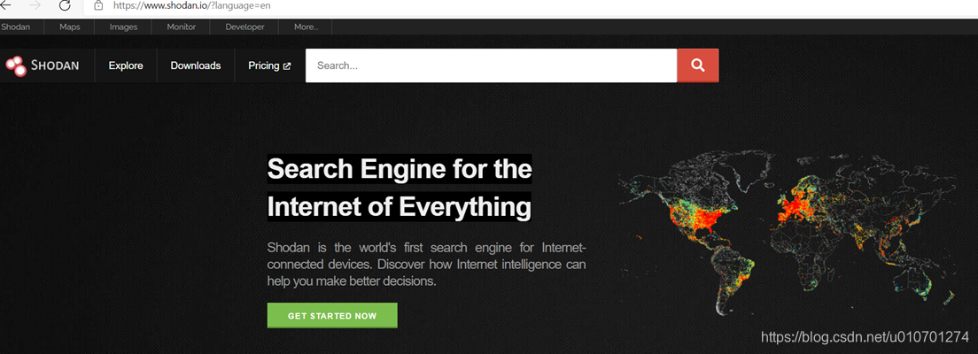The image size is (978, 354).
Task: Click the lock icon in address bar
Action: coord(98,5)
